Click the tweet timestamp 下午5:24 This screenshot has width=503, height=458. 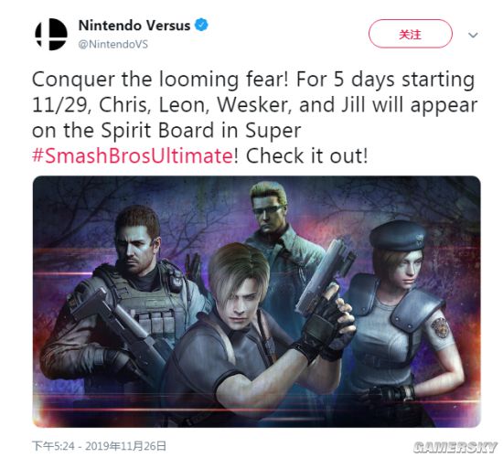[53, 446]
